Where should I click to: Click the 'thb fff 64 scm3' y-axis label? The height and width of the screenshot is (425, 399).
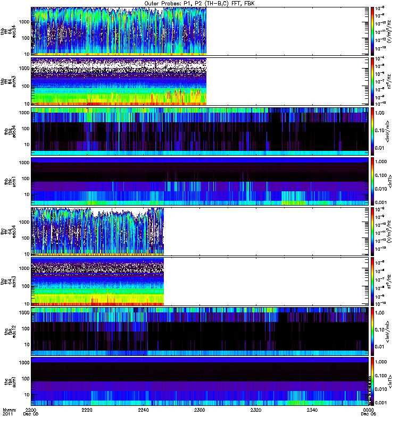tap(8, 81)
